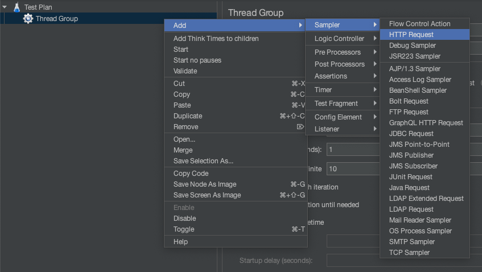Add a Mail Reader Sampler
482x272 pixels.
(x=425, y=220)
